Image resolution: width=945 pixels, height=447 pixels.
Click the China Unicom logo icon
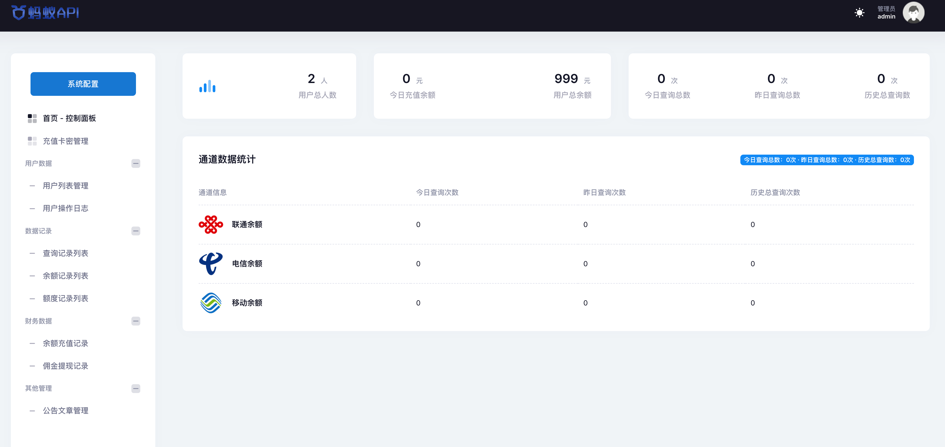211,225
